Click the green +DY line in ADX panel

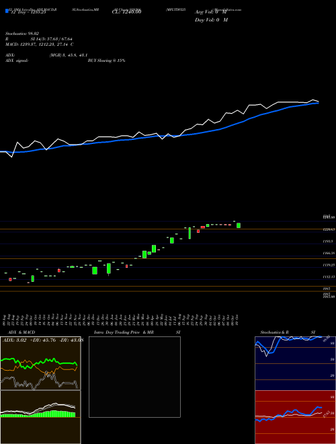tap(39, 363)
